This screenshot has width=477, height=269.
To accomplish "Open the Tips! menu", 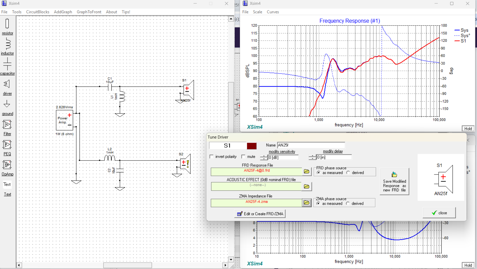I will click(x=126, y=12).
